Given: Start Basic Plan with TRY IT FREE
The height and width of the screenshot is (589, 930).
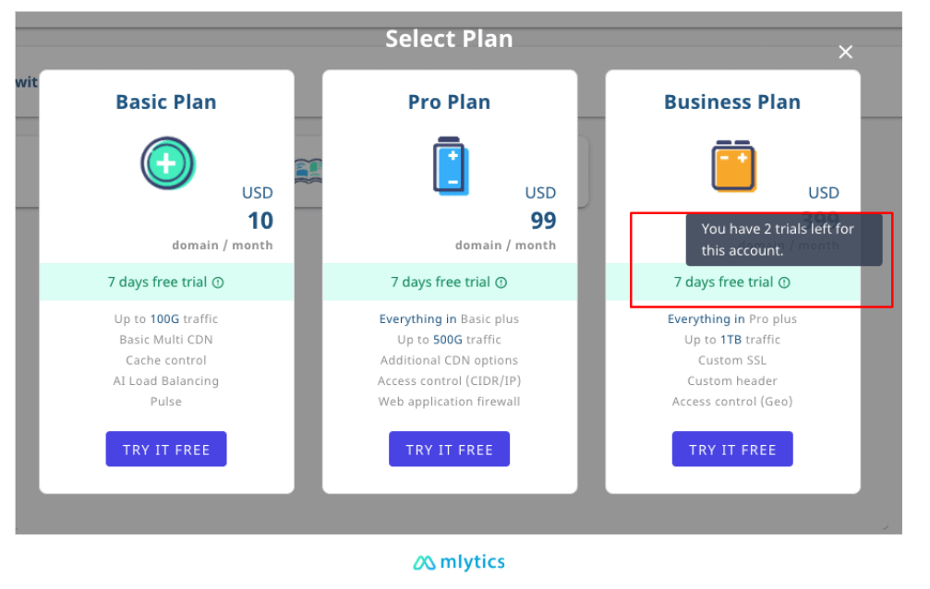Looking at the screenshot, I should tap(166, 449).
